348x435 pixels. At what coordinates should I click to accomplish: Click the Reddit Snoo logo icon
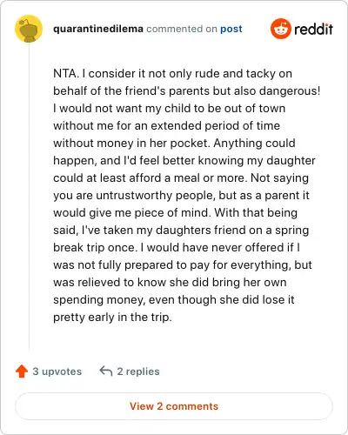click(x=280, y=29)
